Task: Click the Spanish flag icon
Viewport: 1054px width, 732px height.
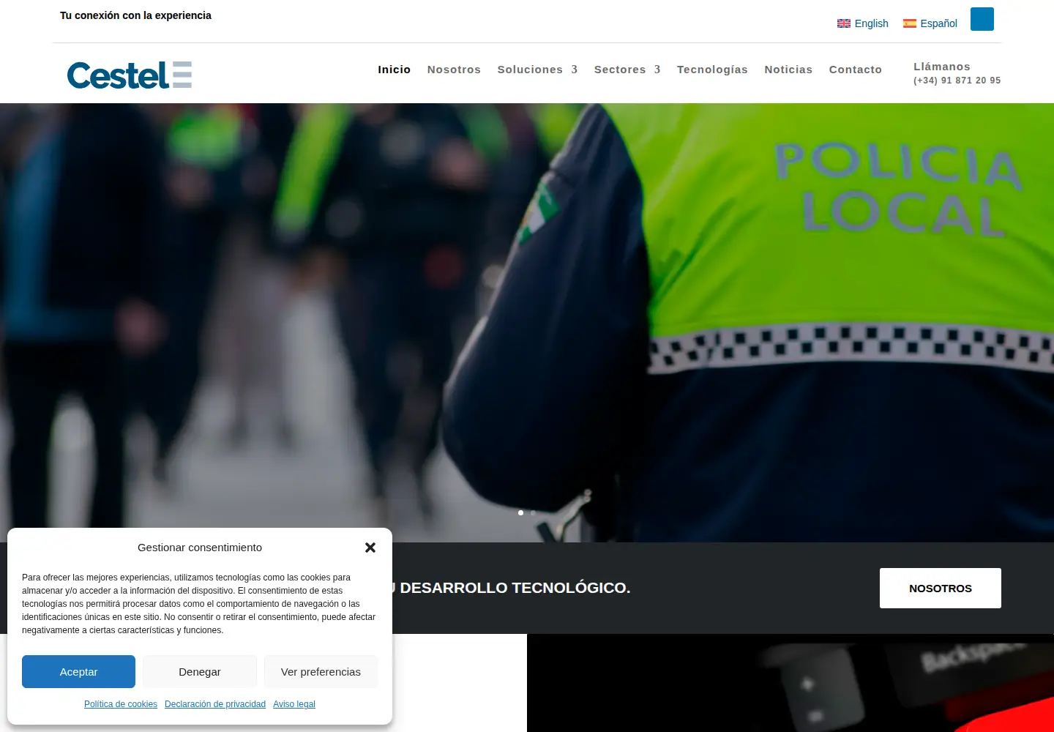Action: point(910,23)
